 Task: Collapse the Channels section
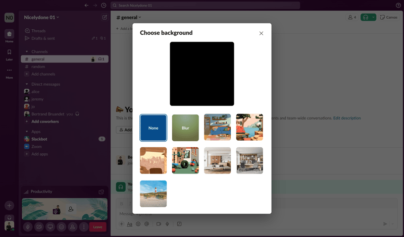(x=27, y=52)
